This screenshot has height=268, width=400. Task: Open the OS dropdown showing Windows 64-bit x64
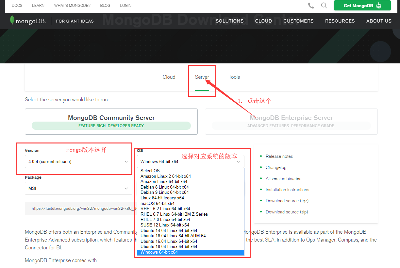click(191, 161)
